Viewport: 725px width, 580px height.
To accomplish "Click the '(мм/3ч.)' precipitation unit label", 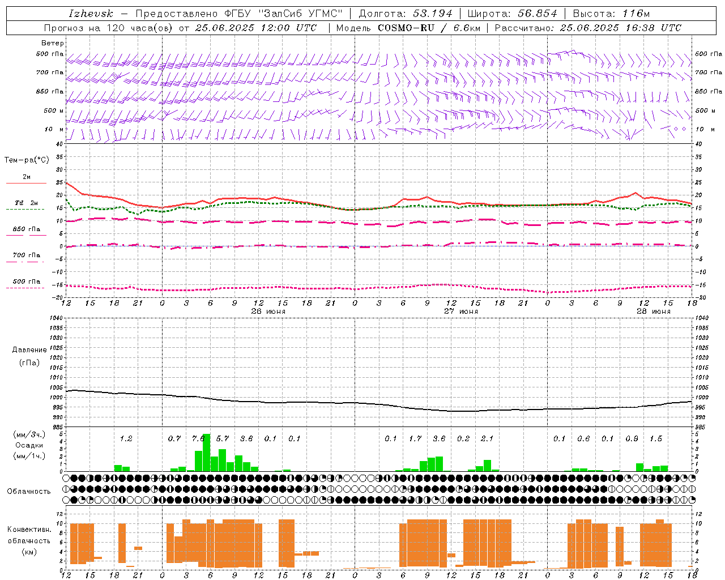I will pos(29,435).
